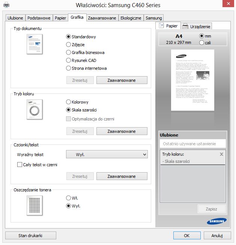This screenshot has width=236, height=245.
Task: Show the Papier preview tab
Action: [x=168, y=26]
